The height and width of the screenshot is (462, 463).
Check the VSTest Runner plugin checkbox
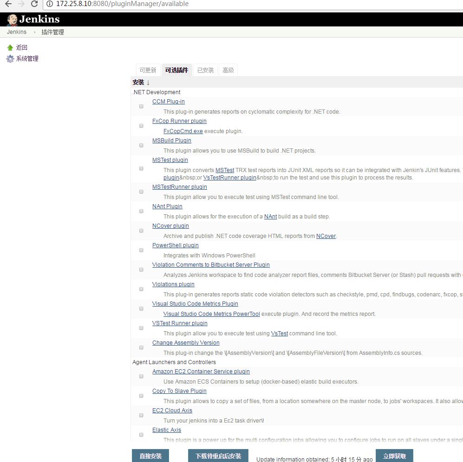141,328
